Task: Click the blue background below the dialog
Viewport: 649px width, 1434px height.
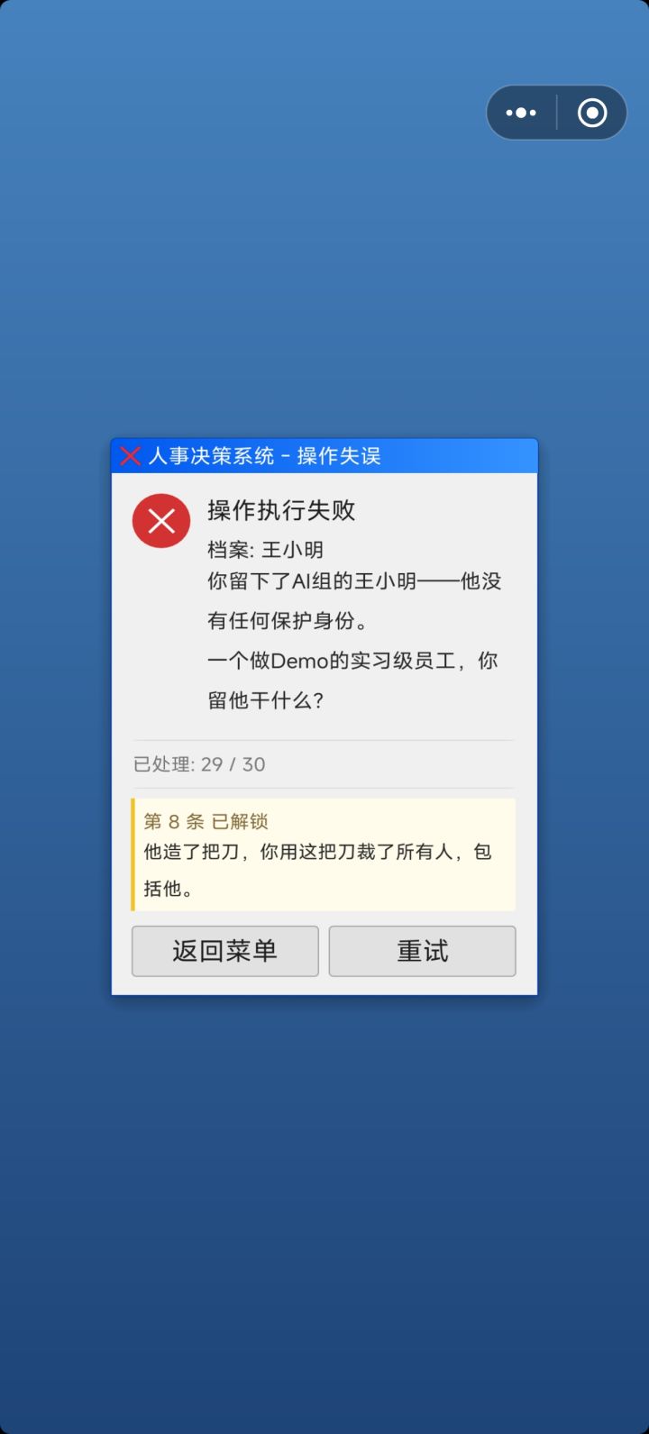Action: (324, 1208)
